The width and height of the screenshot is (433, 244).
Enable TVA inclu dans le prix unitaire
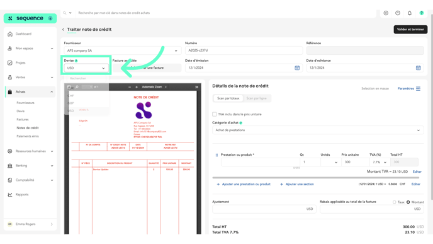coord(214,114)
